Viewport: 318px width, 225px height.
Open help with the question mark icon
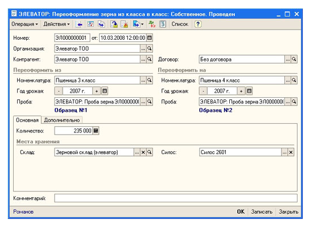point(198,24)
